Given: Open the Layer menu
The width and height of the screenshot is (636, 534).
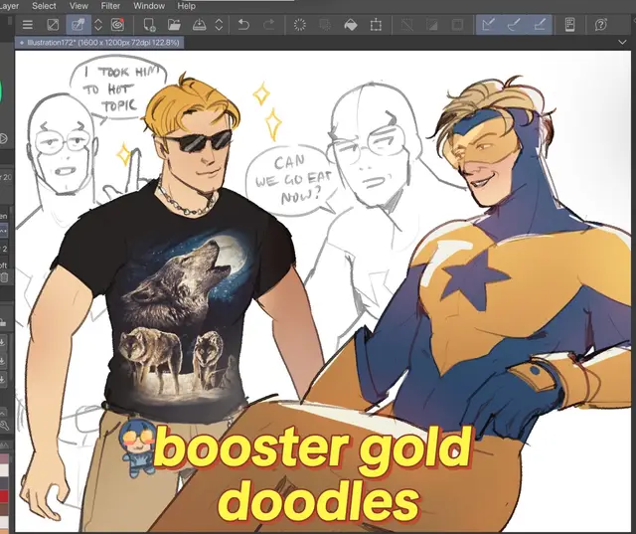Looking at the screenshot, I should click(9, 6).
